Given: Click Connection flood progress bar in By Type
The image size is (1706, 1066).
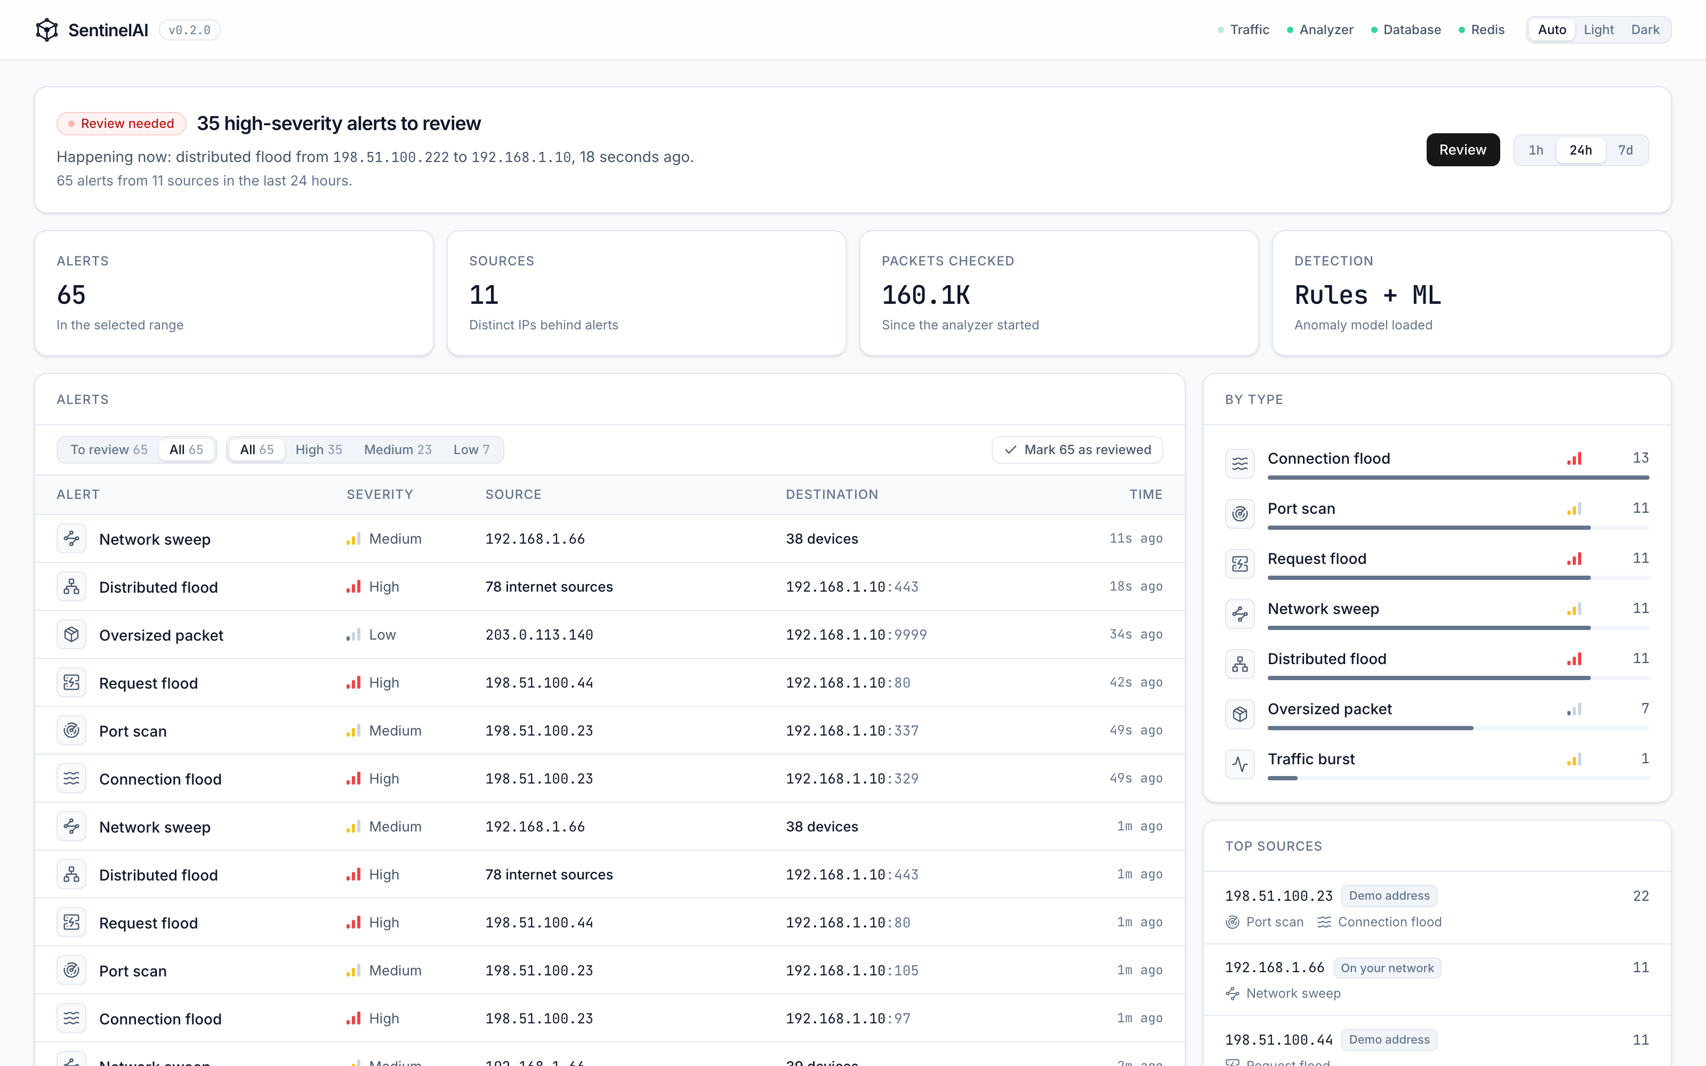Looking at the screenshot, I should (x=1458, y=478).
